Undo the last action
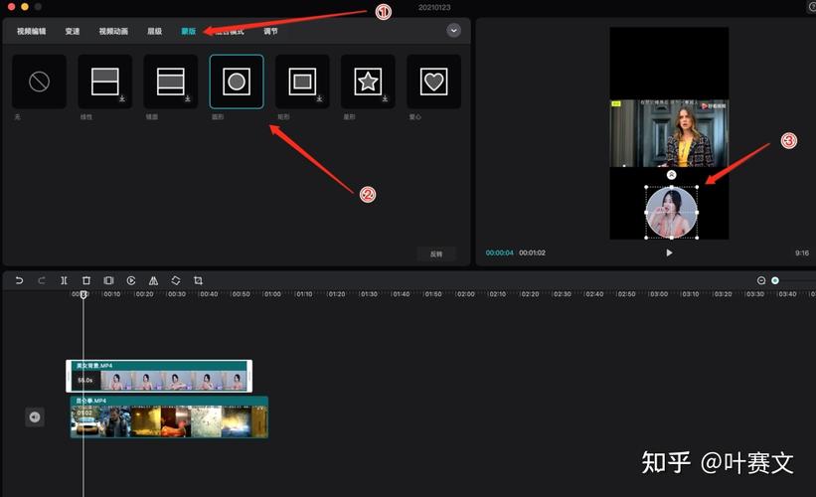The image size is (816, 497). [x=19, y=280]
